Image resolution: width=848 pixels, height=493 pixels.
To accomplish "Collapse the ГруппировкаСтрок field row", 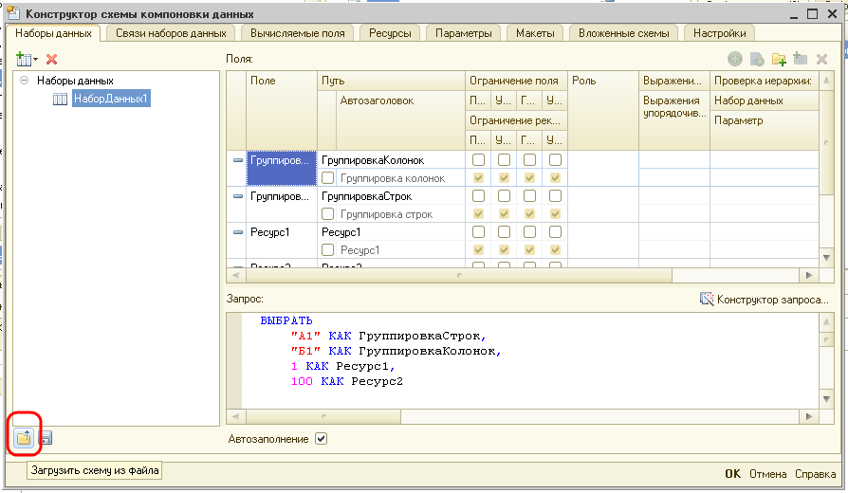I will click(x=237, y=196).
